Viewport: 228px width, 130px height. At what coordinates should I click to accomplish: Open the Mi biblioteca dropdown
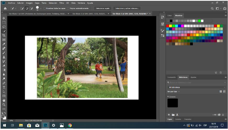[x=197, y=87]
